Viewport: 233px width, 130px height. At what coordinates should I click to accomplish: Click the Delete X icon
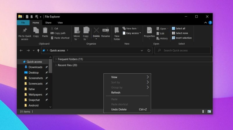pyautogui.click(x=96, y=30)
